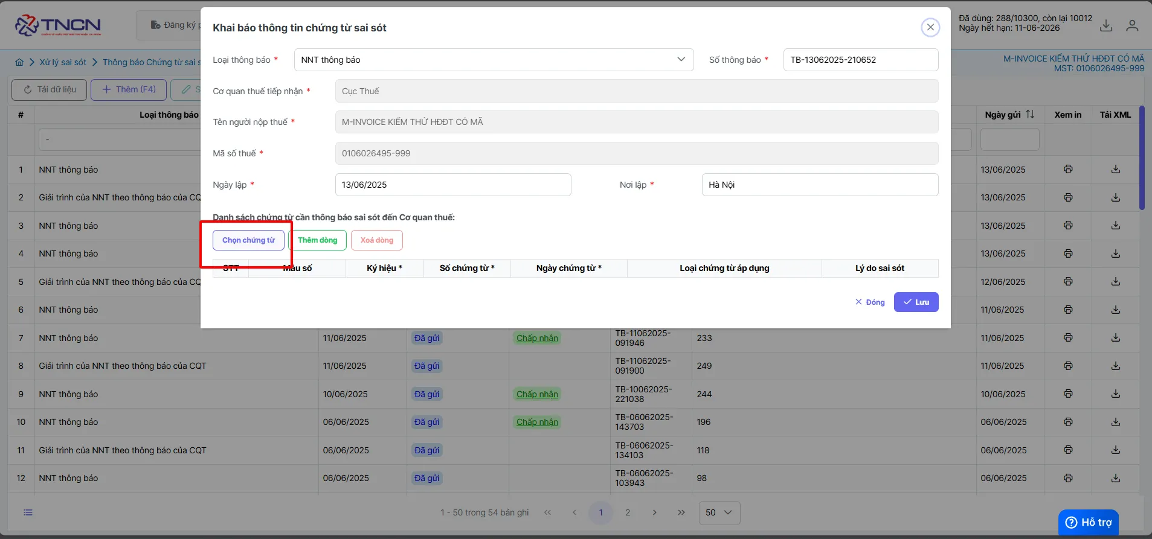Print row 7 with number 233
The width and height of the screenshot is (1152, 539).
[x=1068, y=338]
